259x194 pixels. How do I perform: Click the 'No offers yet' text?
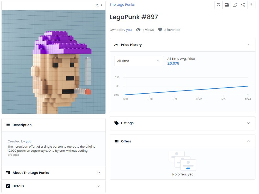[182, 174]
